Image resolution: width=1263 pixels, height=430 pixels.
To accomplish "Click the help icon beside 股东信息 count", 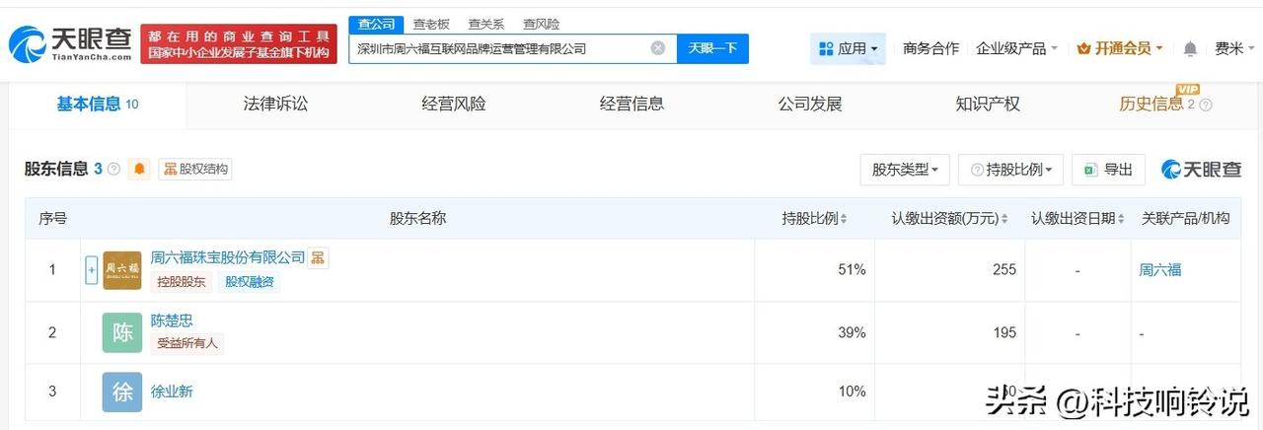I will [x=113, y=170].
